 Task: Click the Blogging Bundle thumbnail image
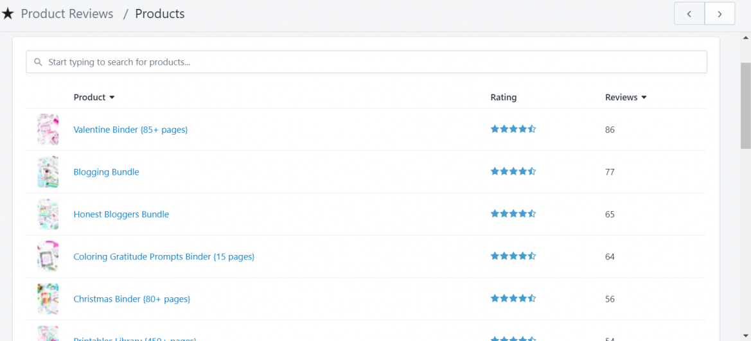coord(48,171)
